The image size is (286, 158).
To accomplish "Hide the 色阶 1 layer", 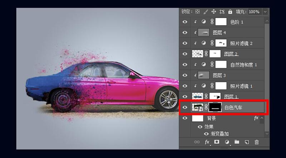I will pyautogui.click(x=185, y=22).
